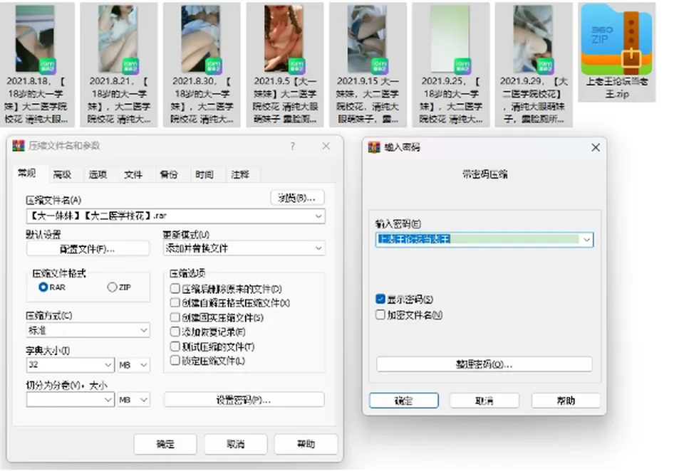Enable the 添加恢复记录(E) checkbox
Screen dimensions: 684x471
point(175,332)
